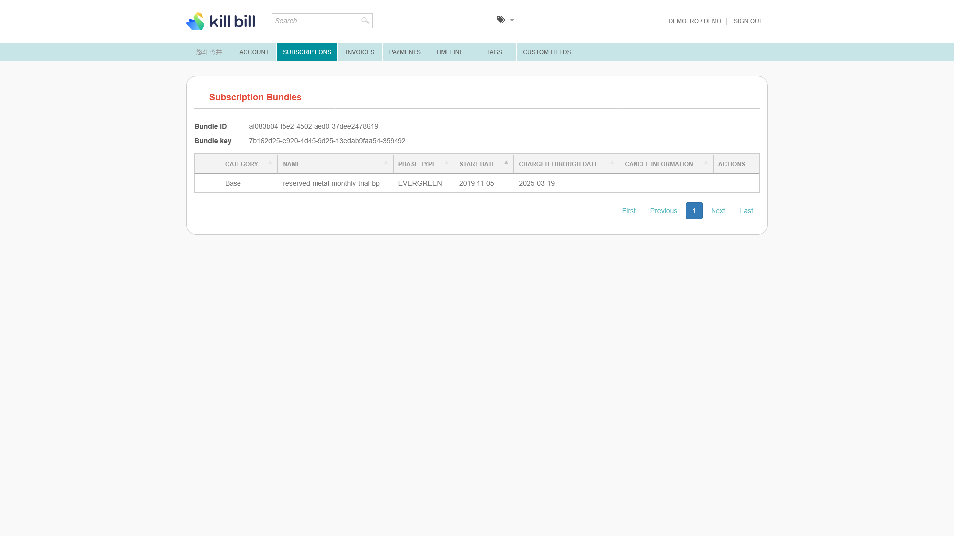The width and height of the screenshot is (954, 536).
Task: Go to the Timeline tab
Action: tap(449, 52)
